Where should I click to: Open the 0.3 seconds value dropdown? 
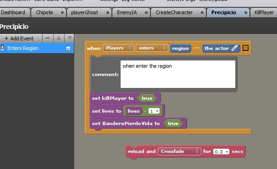click(x=221, y=152)
